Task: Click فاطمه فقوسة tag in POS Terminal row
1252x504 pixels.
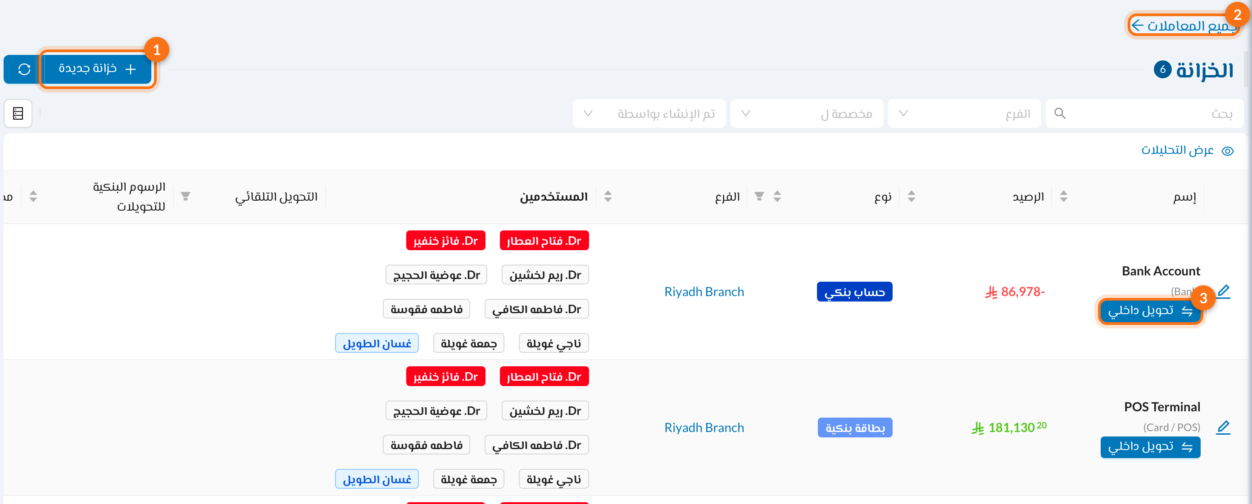Action: click(x=426, y=444)
